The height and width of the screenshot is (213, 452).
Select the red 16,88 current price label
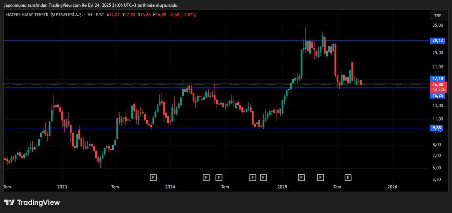438,85
